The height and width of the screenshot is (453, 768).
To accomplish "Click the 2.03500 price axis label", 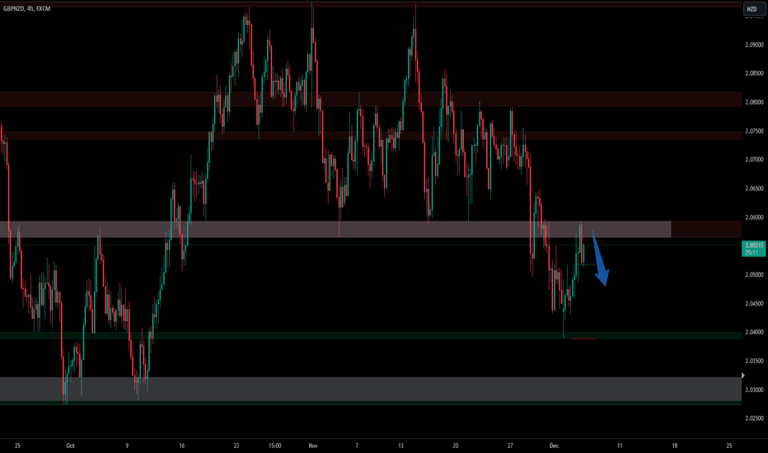I will tap(754, 361).
